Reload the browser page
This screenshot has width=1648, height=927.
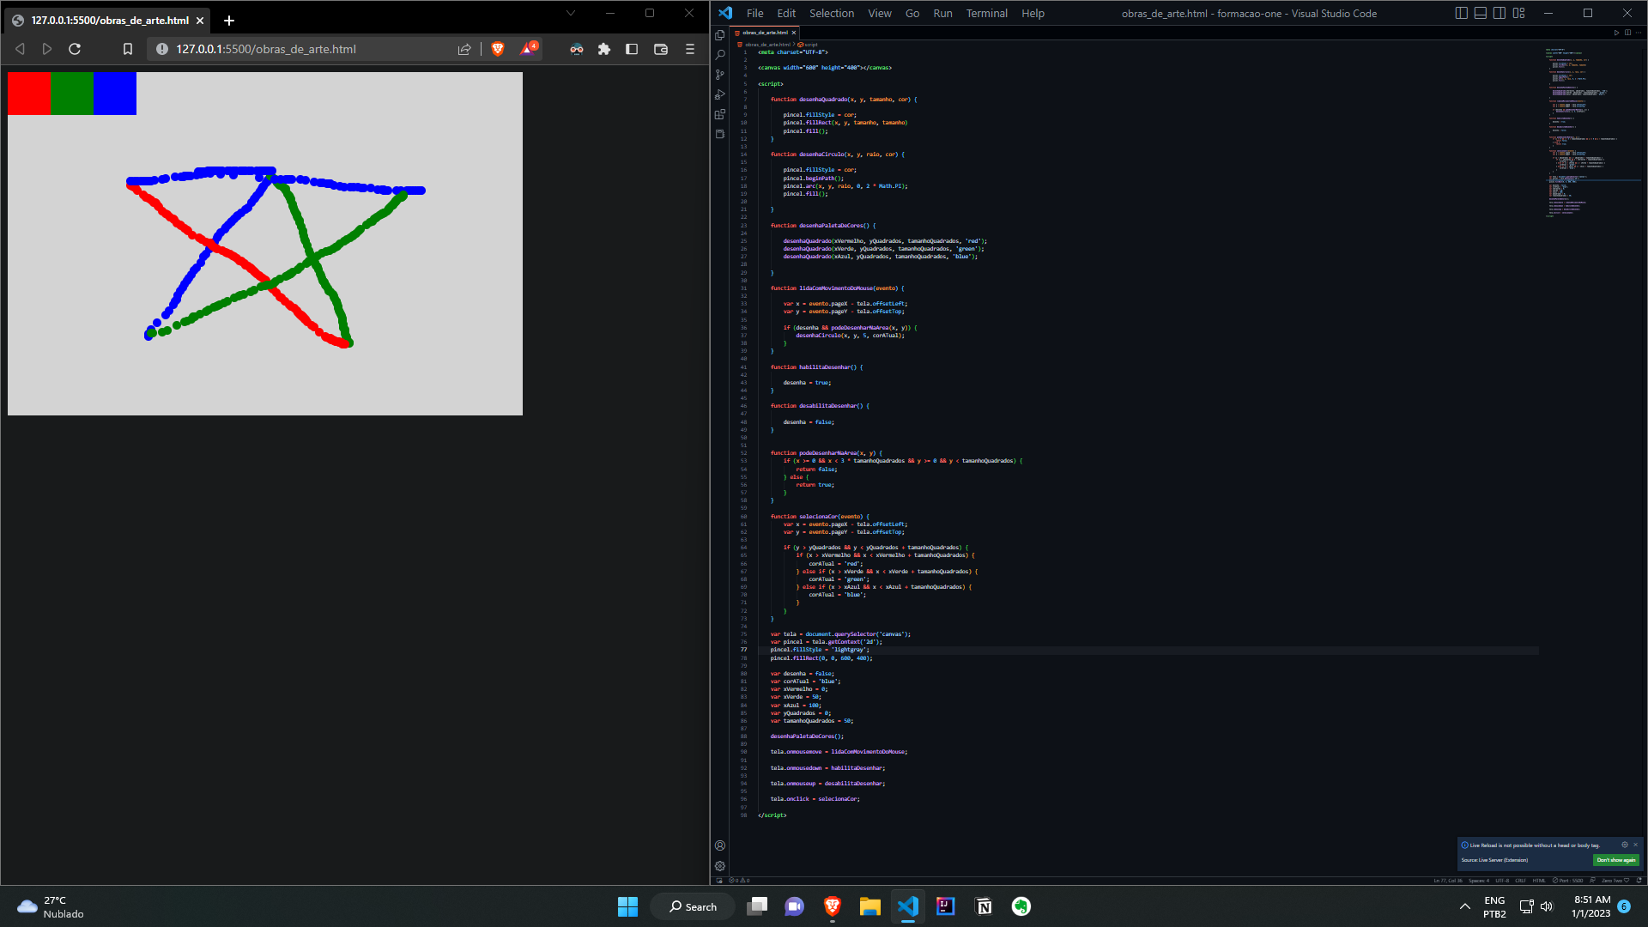click(75, 49)
